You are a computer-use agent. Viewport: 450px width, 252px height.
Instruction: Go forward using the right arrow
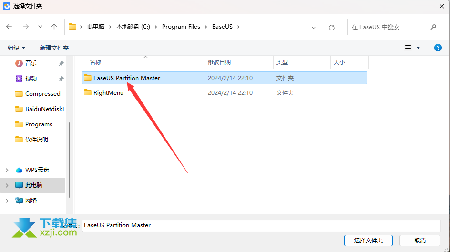pyautogui.click(x=26, y=27)
